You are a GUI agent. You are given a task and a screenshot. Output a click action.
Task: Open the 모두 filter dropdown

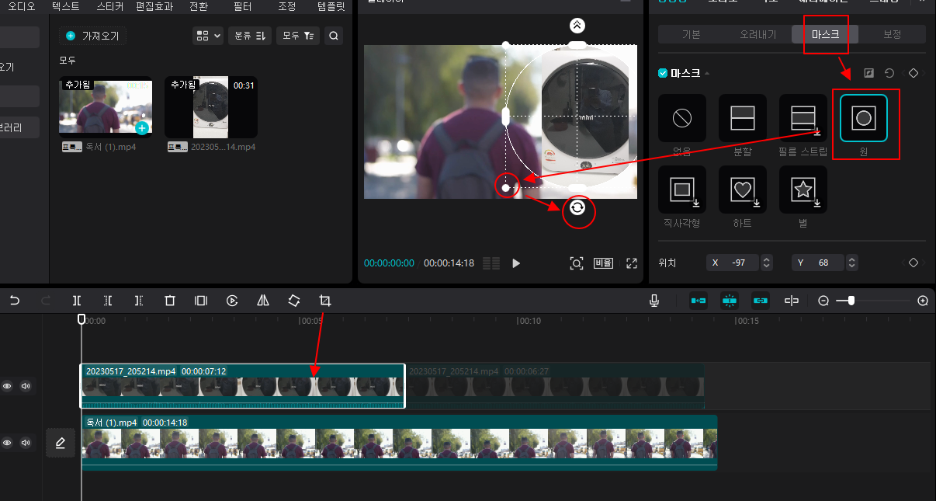coord(298,36)
